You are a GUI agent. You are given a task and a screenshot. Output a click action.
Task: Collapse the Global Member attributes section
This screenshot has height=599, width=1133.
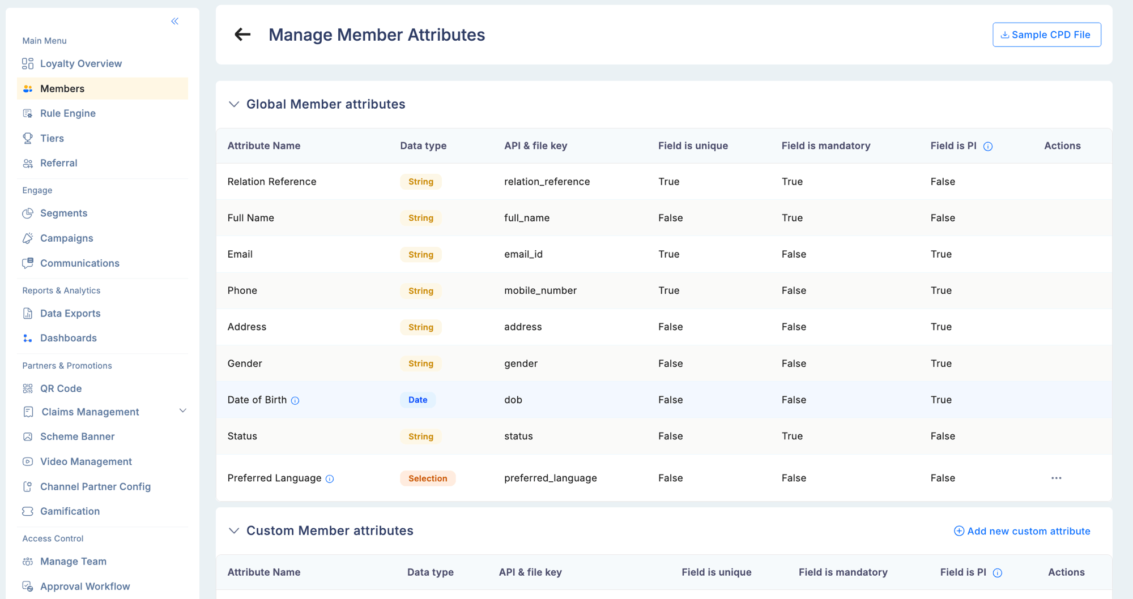(234, 104)
